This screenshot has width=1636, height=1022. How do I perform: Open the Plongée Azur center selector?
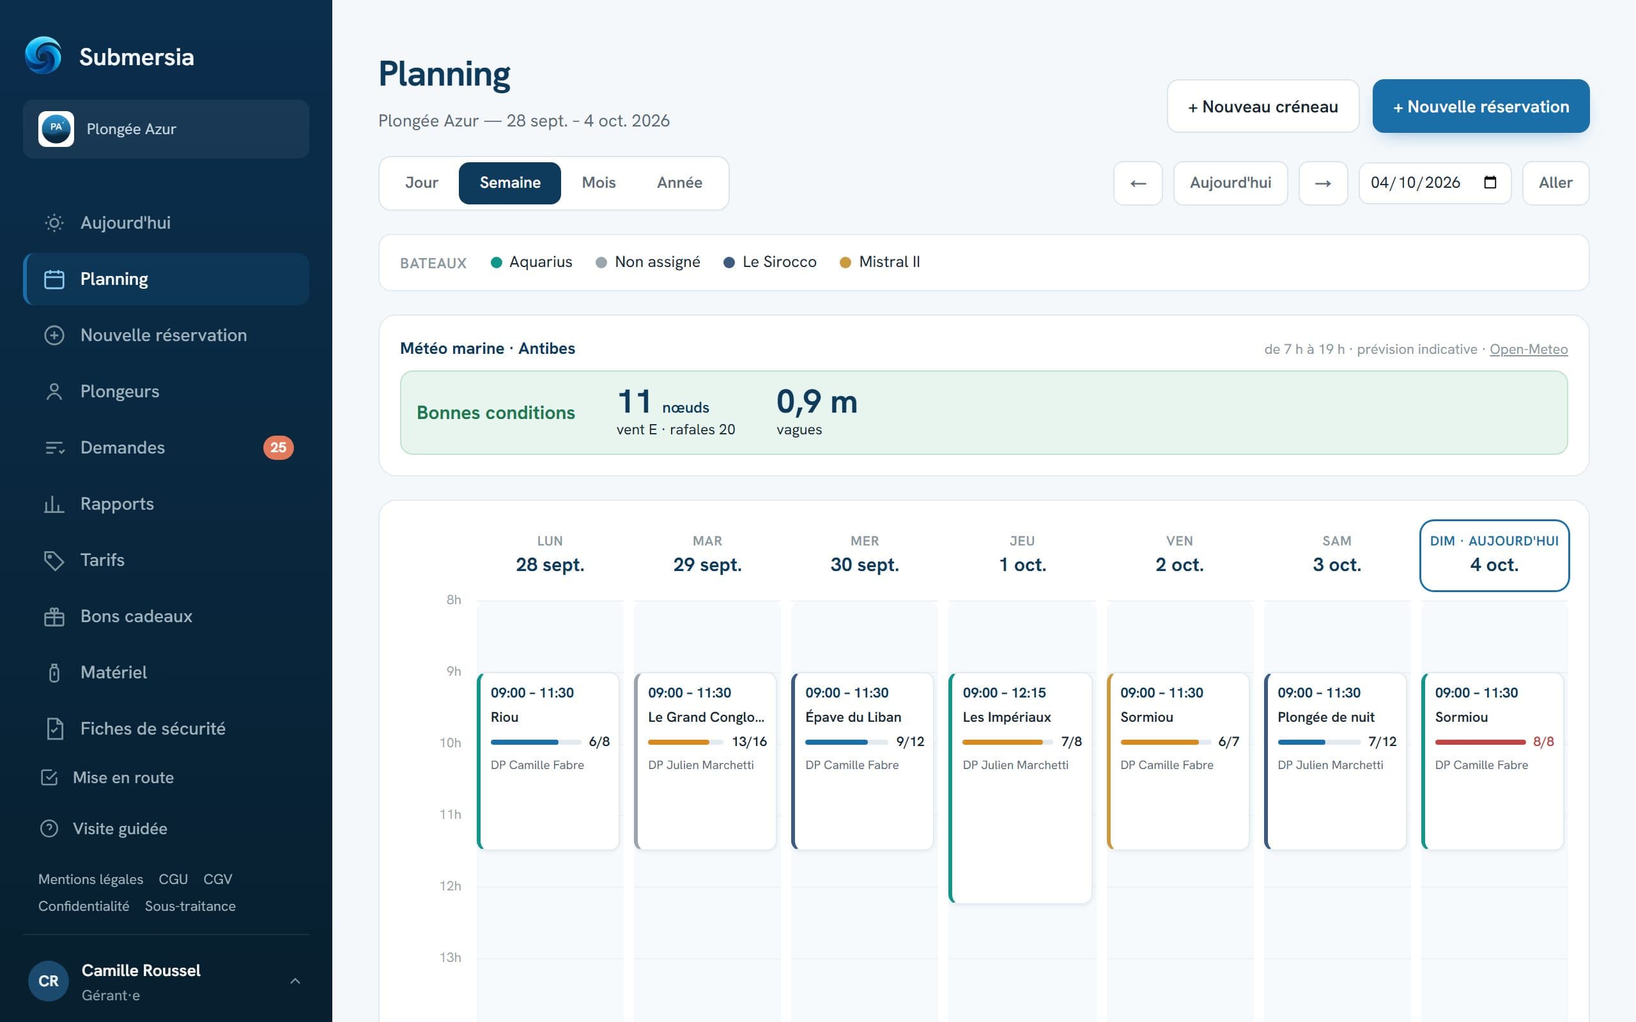pyautogui.click(x=166, y=129)
